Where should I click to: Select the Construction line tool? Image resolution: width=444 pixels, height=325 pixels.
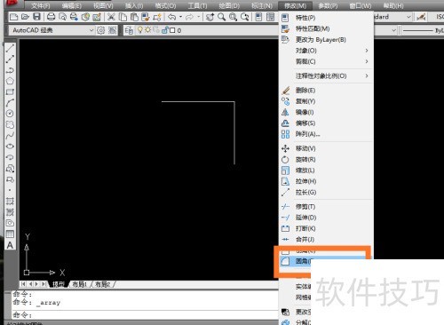(x=10, y=59)
